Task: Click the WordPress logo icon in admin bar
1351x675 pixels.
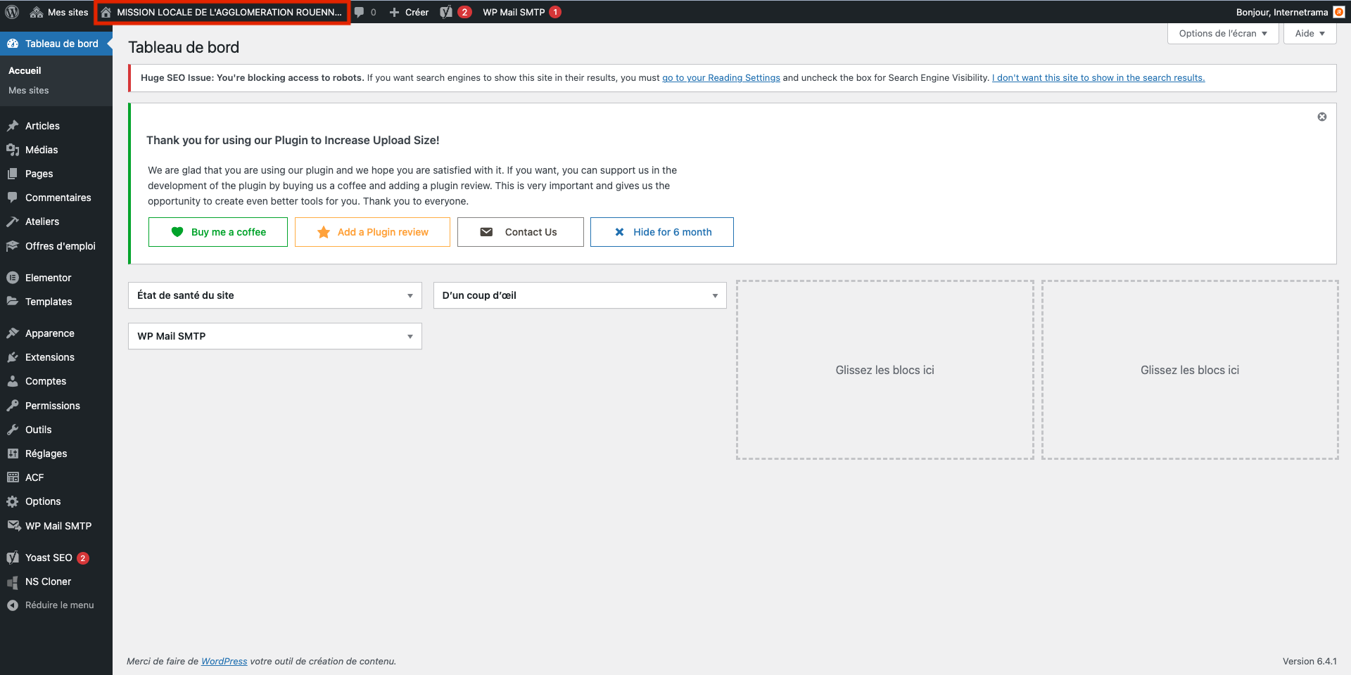Action: coord(12,12)
